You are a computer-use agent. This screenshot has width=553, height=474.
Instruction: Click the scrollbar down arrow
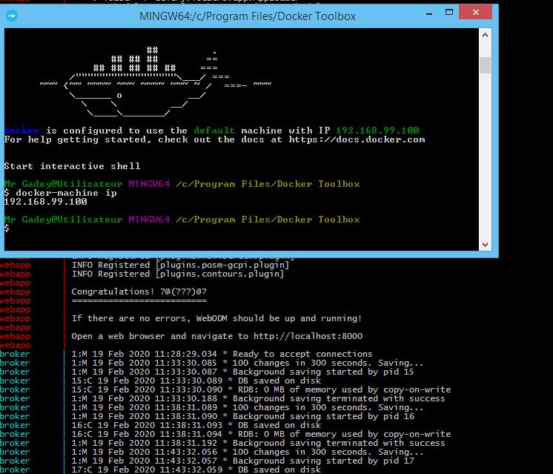tap(485, 244)
